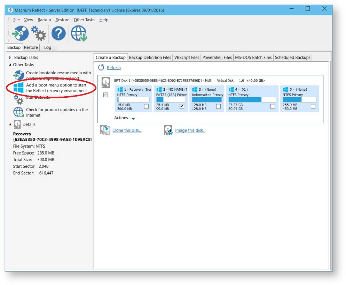
Task: Open the Actions dropdown under the disk
Action: [x=125, y=118]
